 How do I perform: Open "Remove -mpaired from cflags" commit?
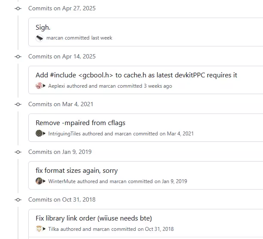click(x=80, y=123)
